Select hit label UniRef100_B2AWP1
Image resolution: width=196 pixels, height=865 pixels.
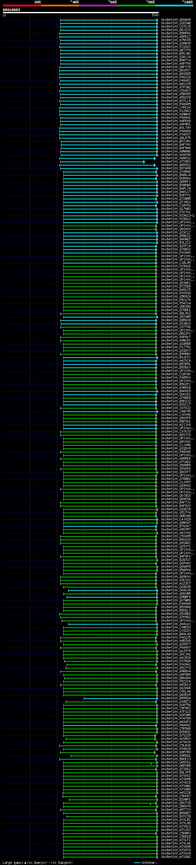pyautogui.click(x=176, y=800)
